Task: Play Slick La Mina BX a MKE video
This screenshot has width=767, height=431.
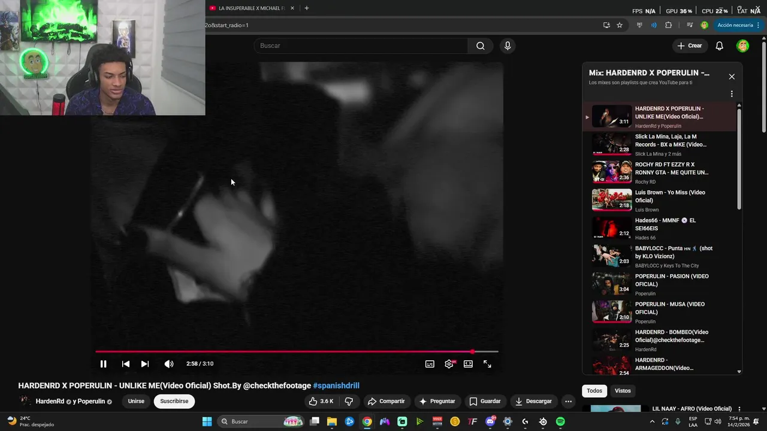Action: [659, 145]
